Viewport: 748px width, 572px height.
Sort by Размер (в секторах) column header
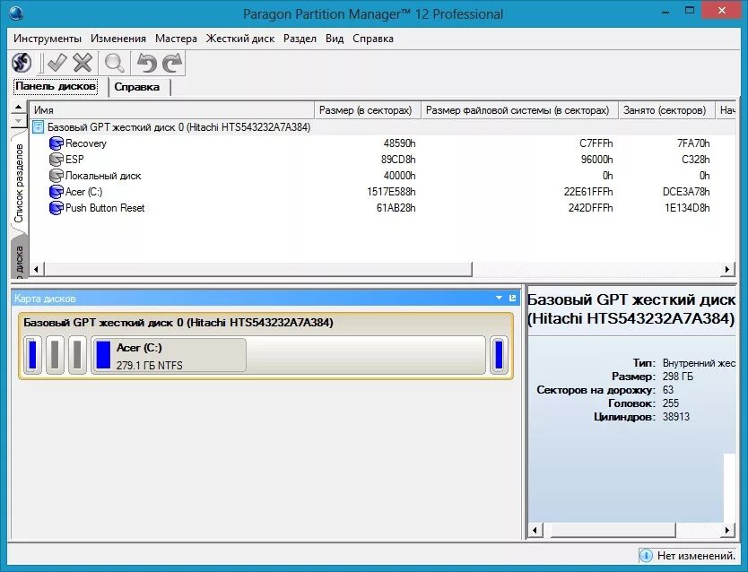click(x=367, y=110)
